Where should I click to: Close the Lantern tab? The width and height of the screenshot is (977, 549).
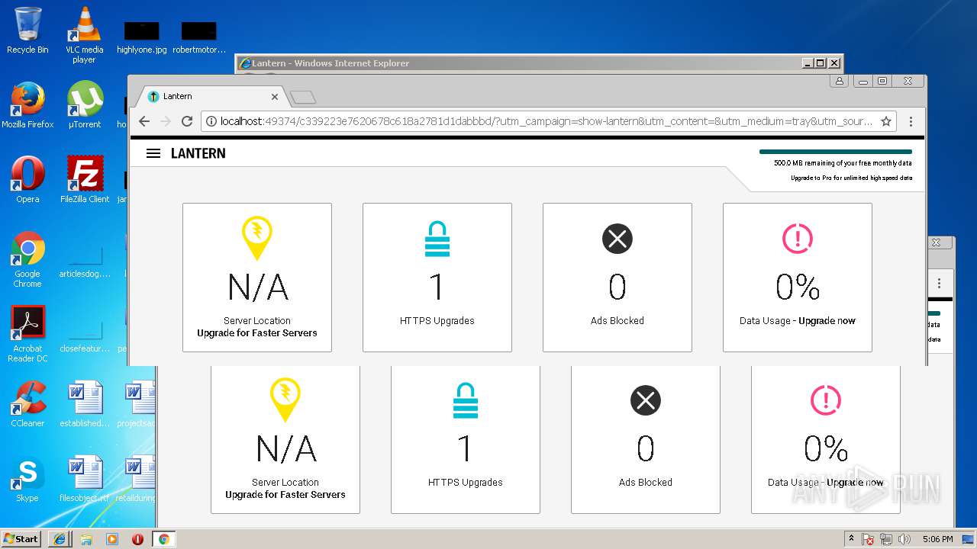coord(275,97)
